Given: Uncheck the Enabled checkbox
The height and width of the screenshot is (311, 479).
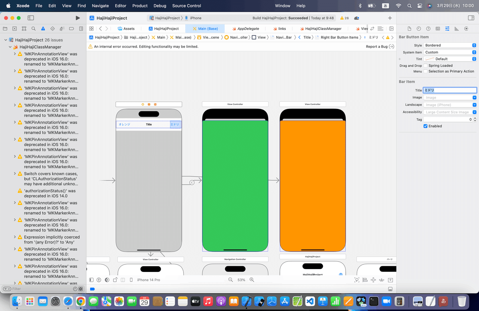Looking at the screenshot, I should tap(426, 126).
